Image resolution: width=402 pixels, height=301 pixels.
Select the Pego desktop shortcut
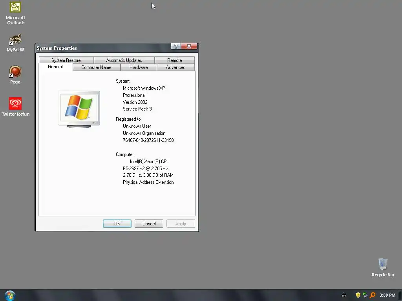15,75
